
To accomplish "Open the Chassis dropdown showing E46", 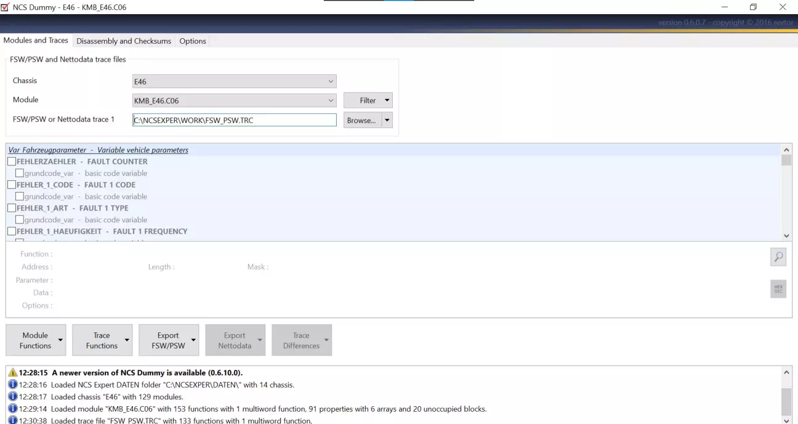I will (235, 81).
